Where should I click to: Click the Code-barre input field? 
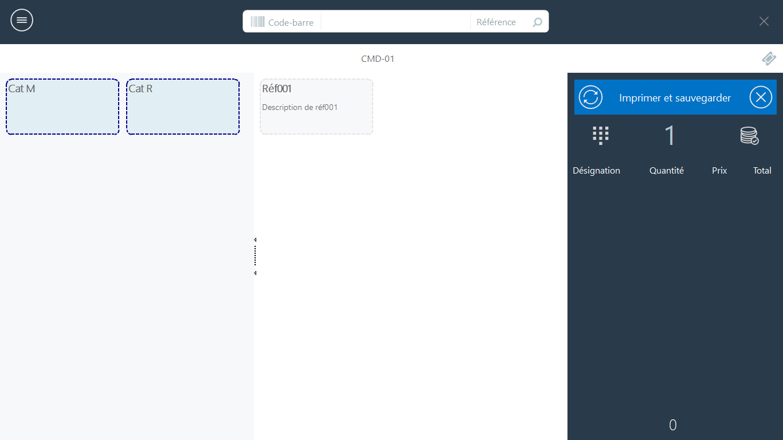click(x=395, y=22)
